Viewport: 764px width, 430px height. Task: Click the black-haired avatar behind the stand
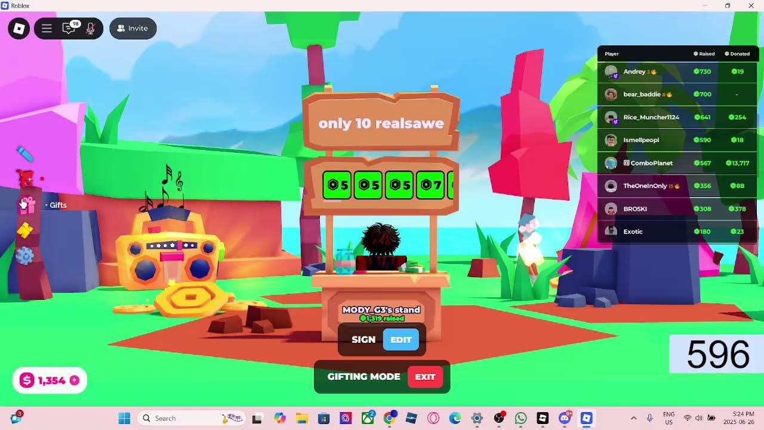coord(381,248)
